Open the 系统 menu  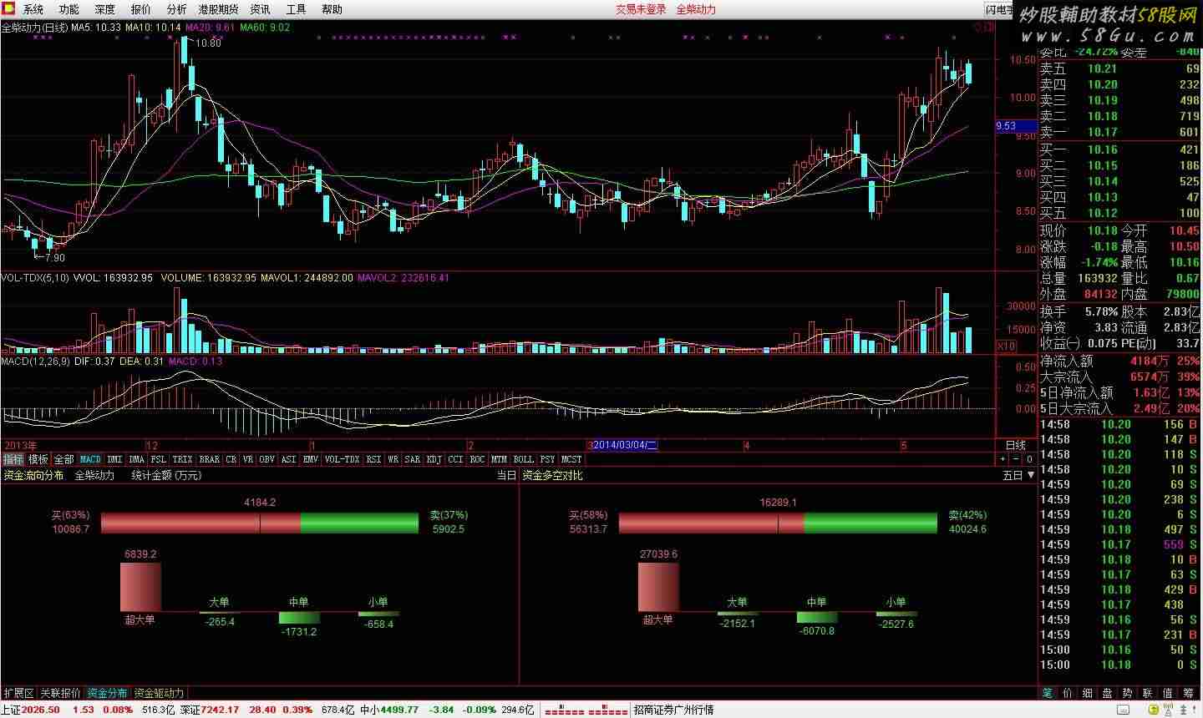coord(33,9)
